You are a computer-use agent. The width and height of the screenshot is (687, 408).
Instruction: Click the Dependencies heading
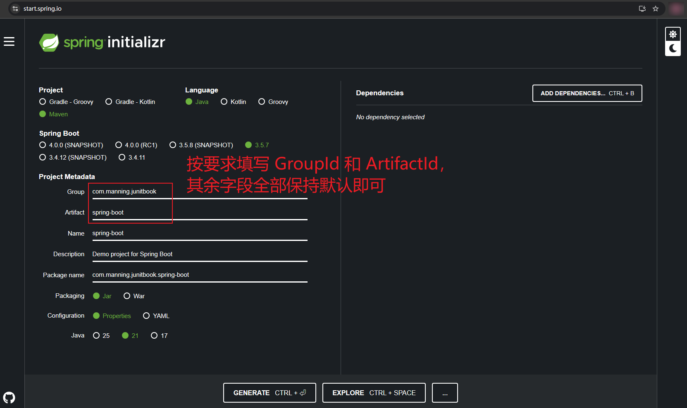380,93
